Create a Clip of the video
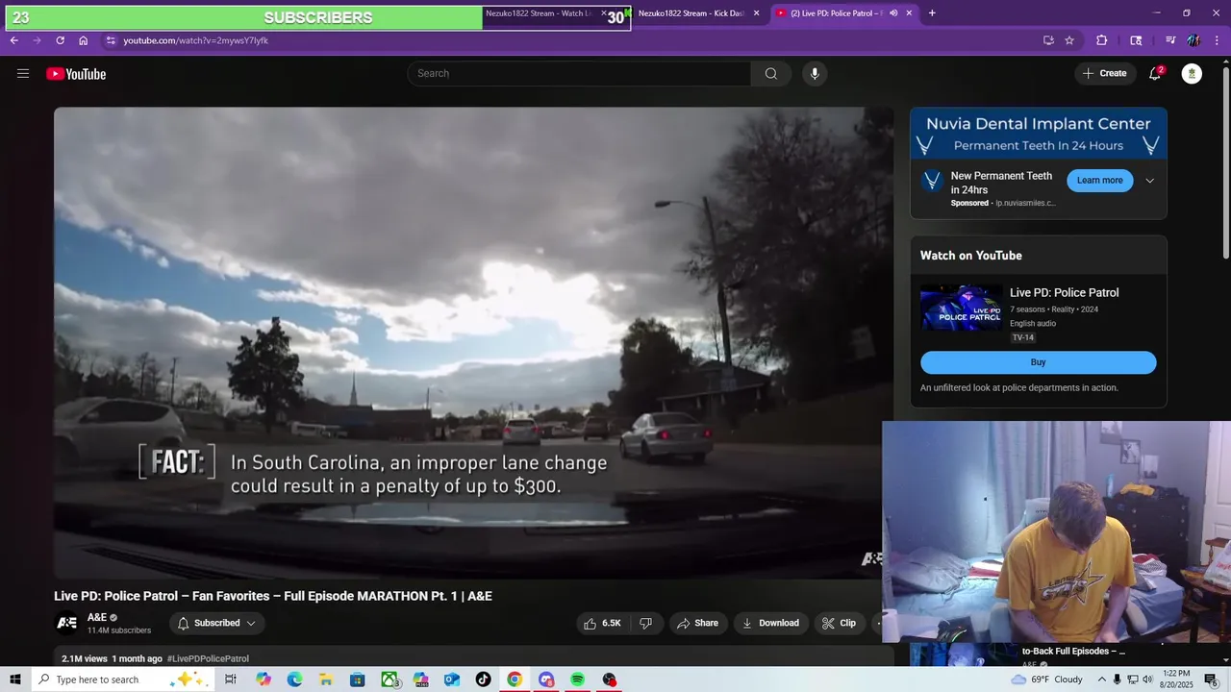 (x=839, y=623)
